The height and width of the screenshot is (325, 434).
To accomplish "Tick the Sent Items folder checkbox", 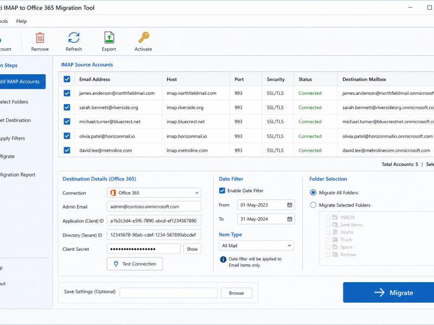I will point(328,225).
